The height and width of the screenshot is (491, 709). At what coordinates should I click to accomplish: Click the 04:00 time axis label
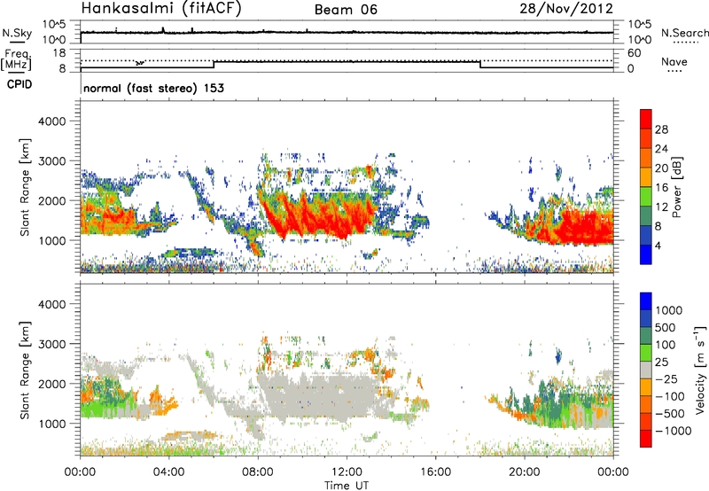point(168,472)
